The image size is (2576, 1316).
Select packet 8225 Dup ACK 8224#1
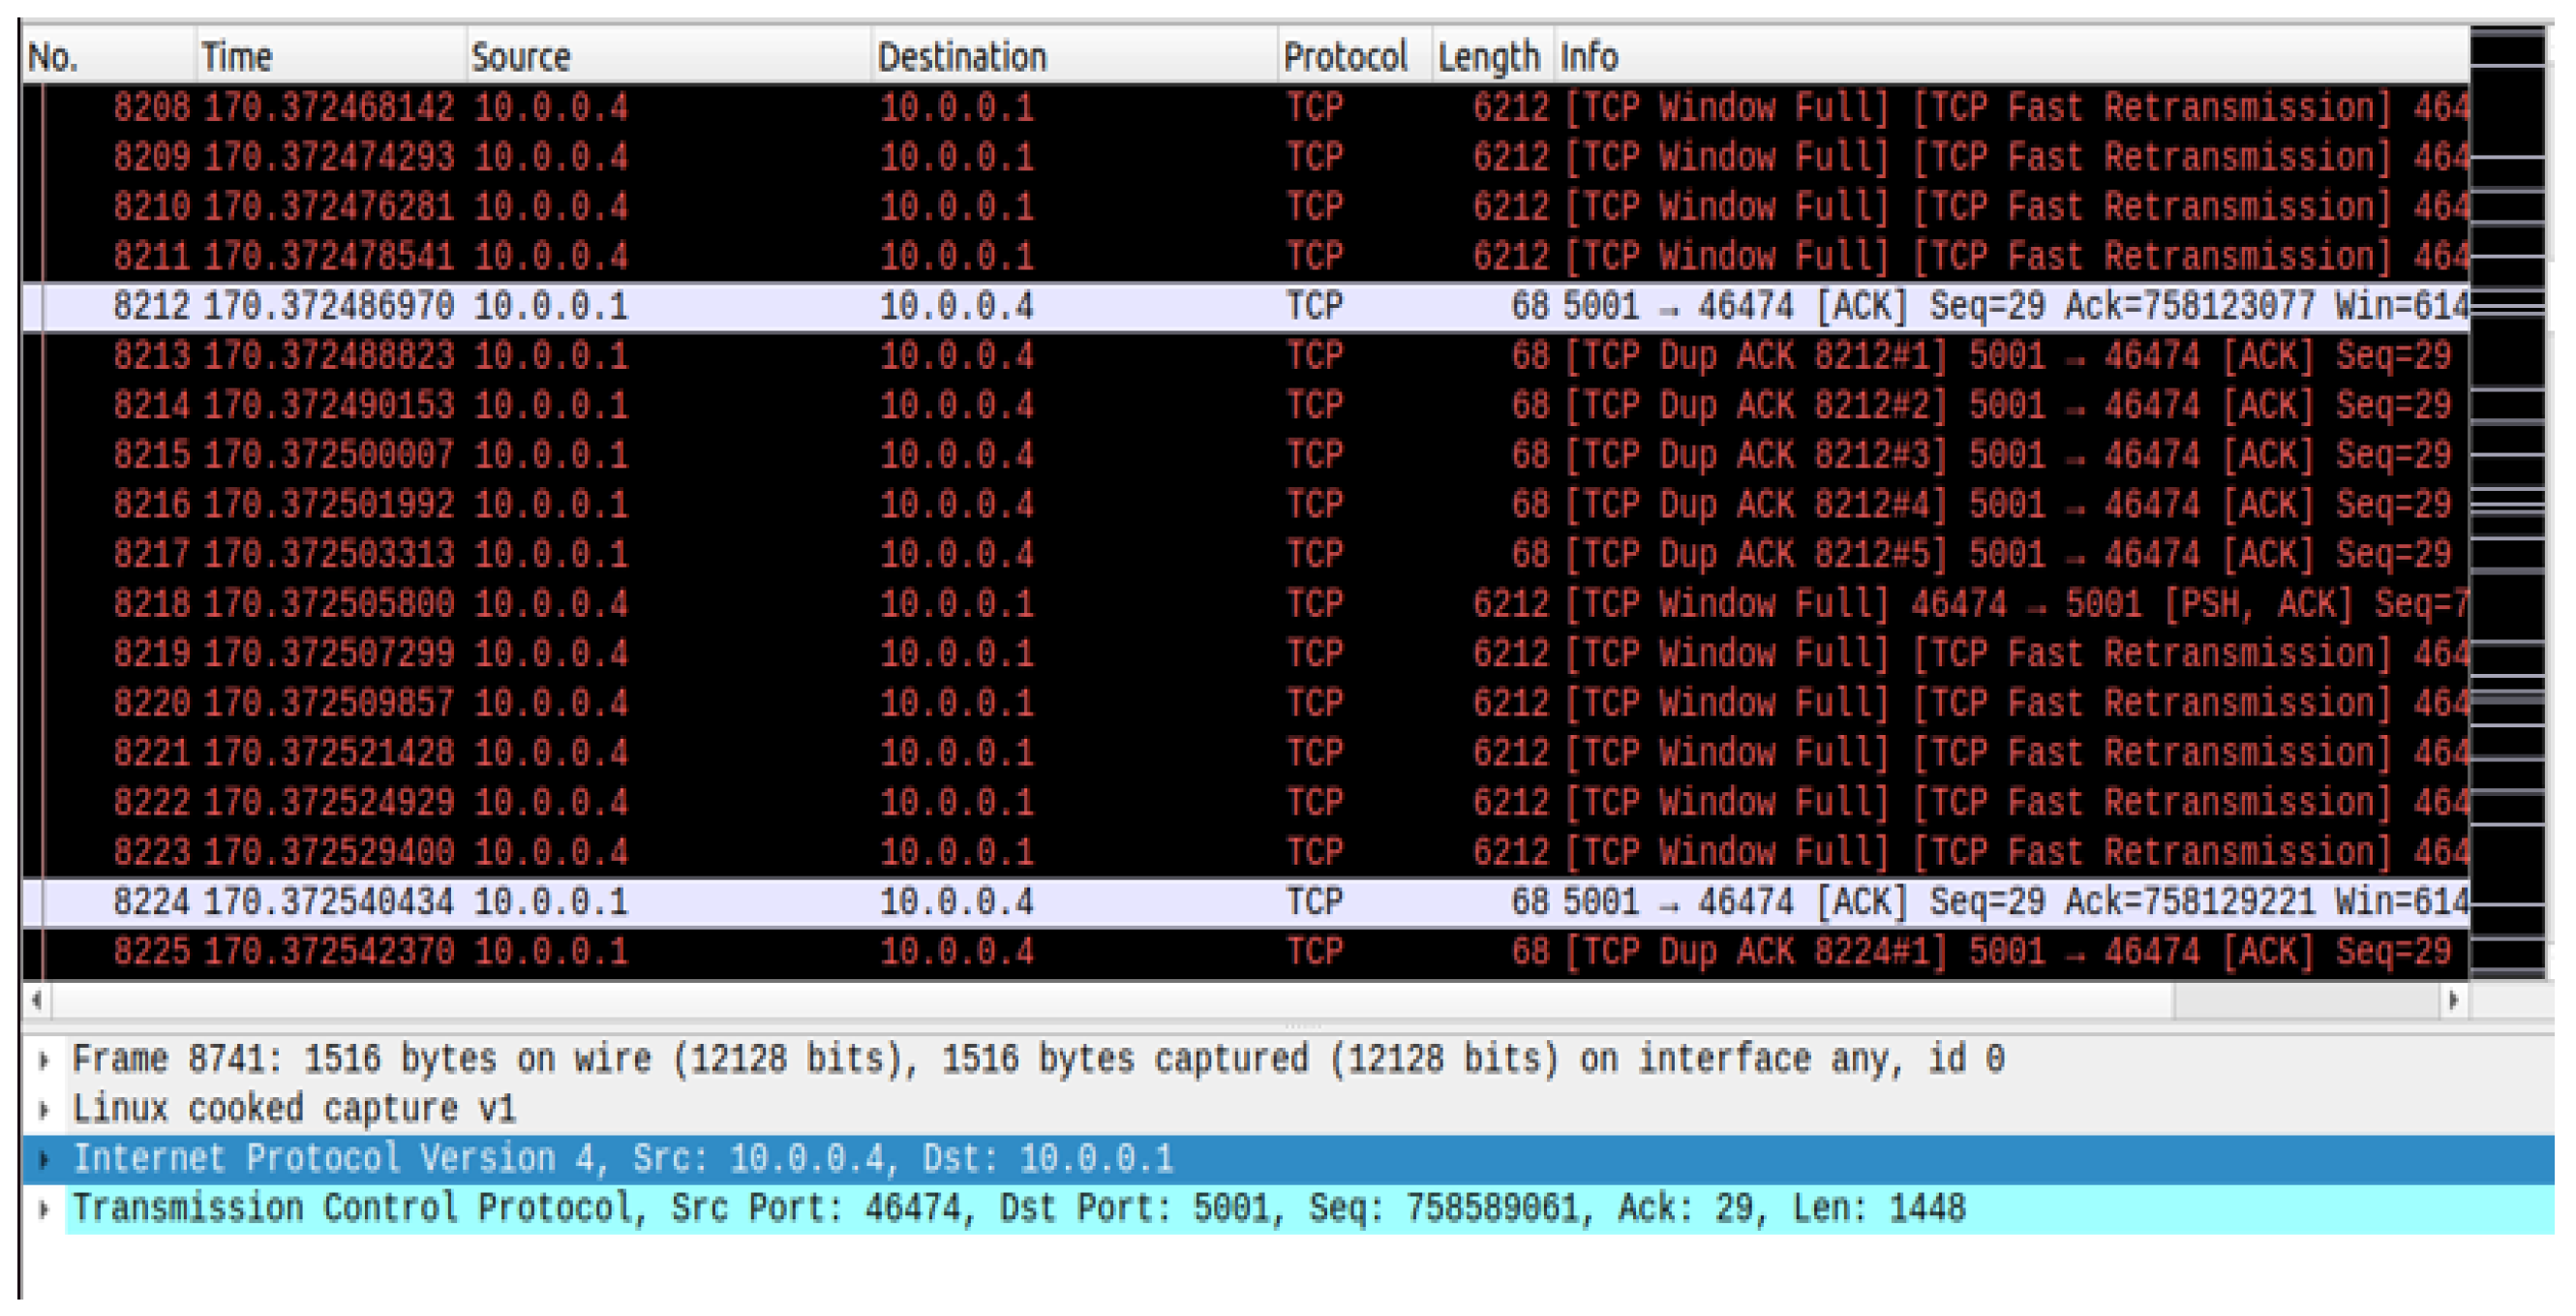click(x=1000, y=951)
